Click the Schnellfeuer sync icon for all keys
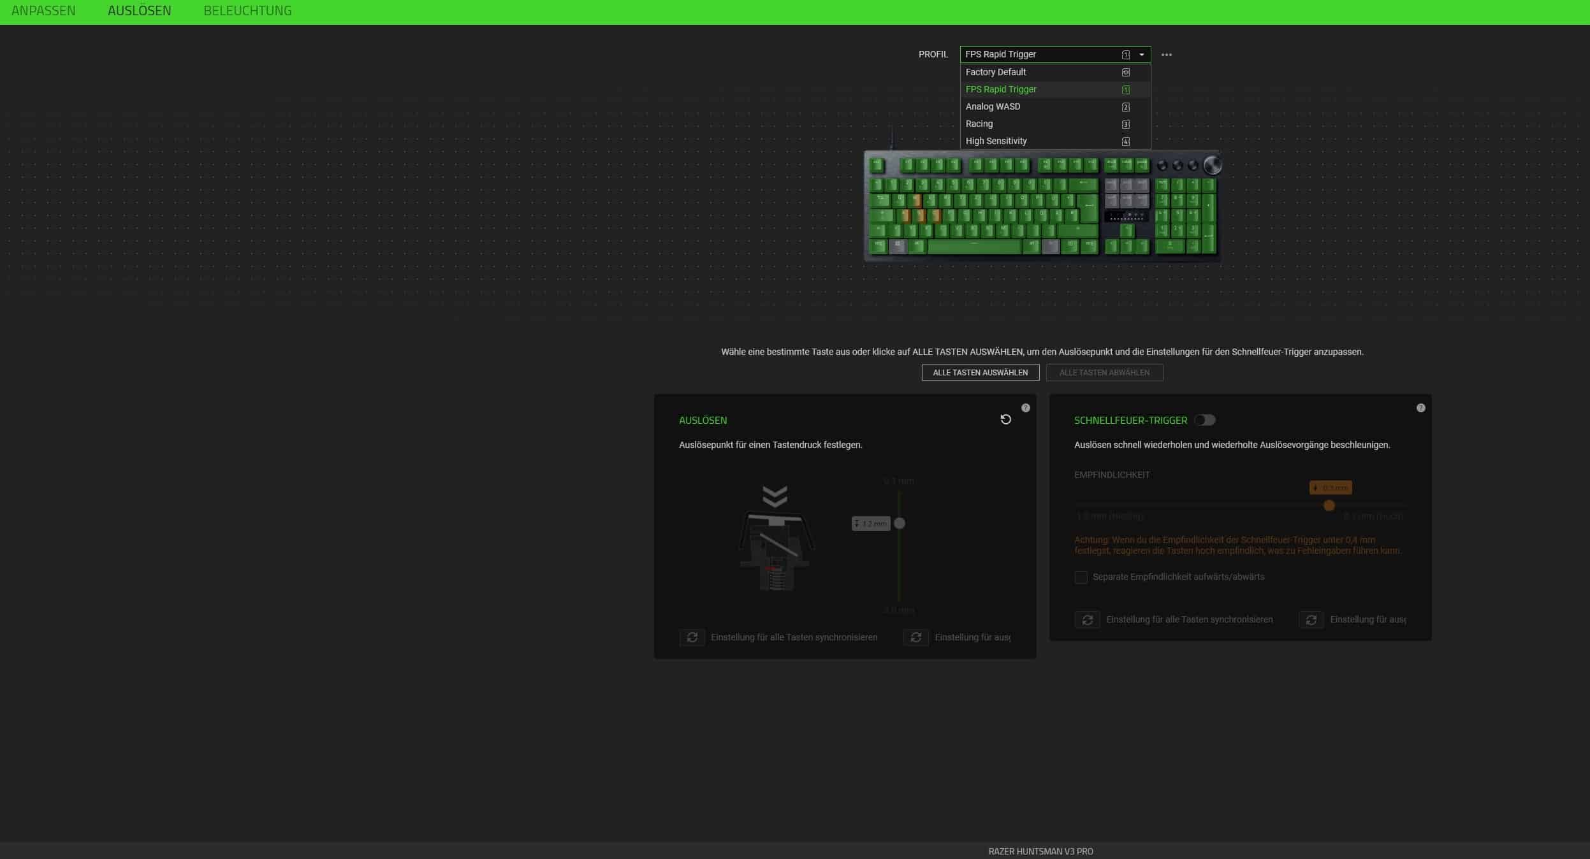Screen dimensions: 1590x859 click(1087, 619)
